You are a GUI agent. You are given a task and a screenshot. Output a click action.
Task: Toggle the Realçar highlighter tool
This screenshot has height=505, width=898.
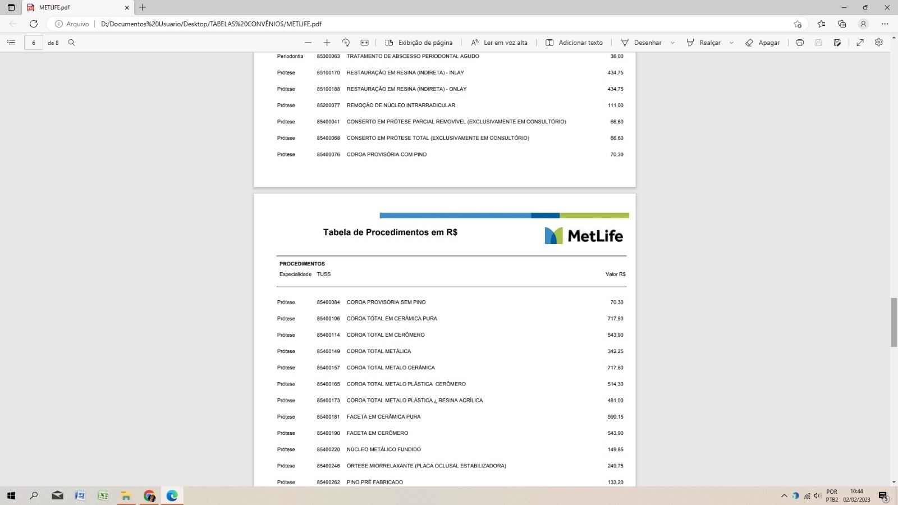[x=703, y=43]
